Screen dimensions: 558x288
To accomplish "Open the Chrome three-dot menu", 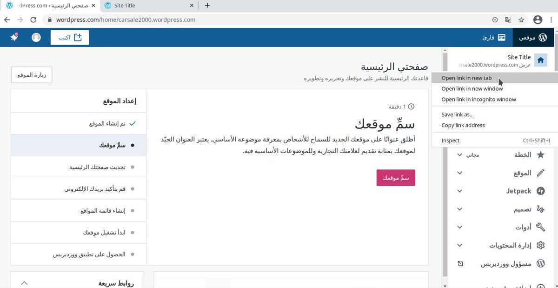I will pos(551,20).
